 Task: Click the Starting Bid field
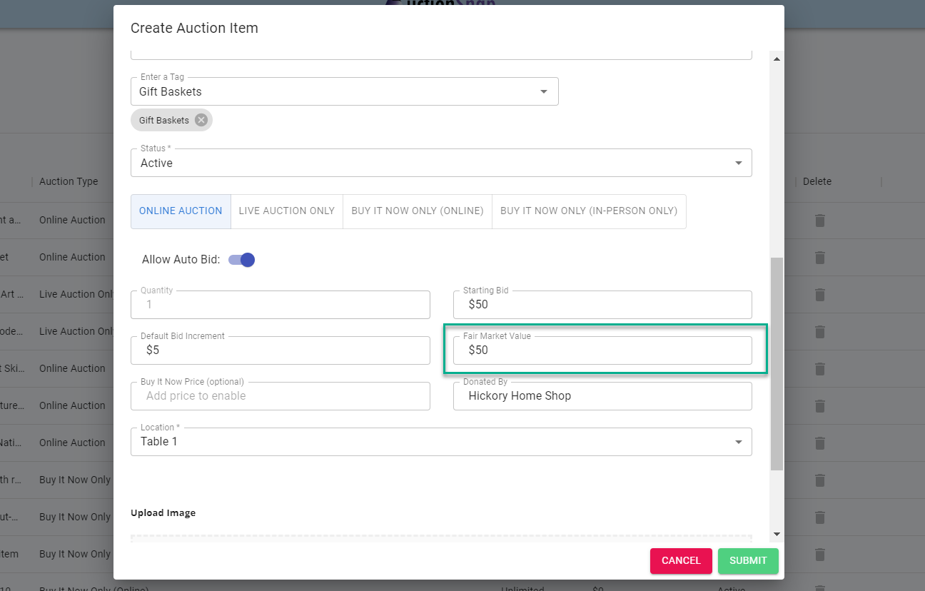[602, 305]
